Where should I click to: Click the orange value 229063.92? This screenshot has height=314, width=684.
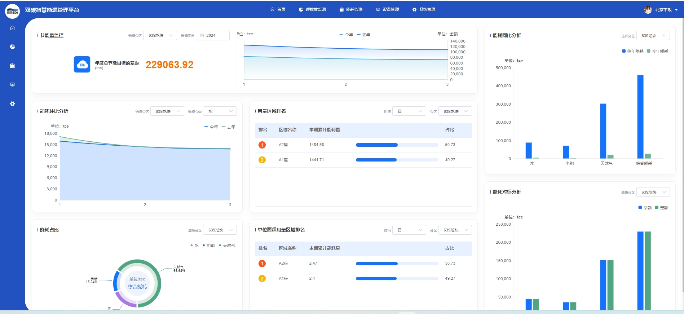(x=169, y=65)
